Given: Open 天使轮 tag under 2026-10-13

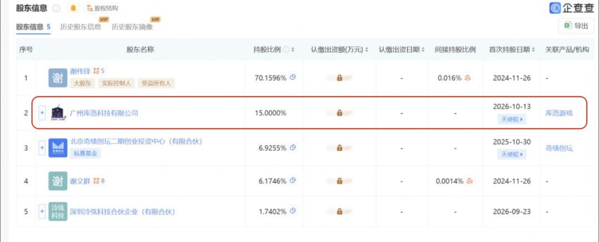Looking at the screenshot, I should pos(511,119).
